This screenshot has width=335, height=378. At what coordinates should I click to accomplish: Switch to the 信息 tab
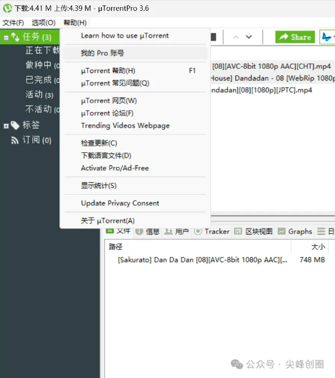pyautogui.click(x=147, y=232)
